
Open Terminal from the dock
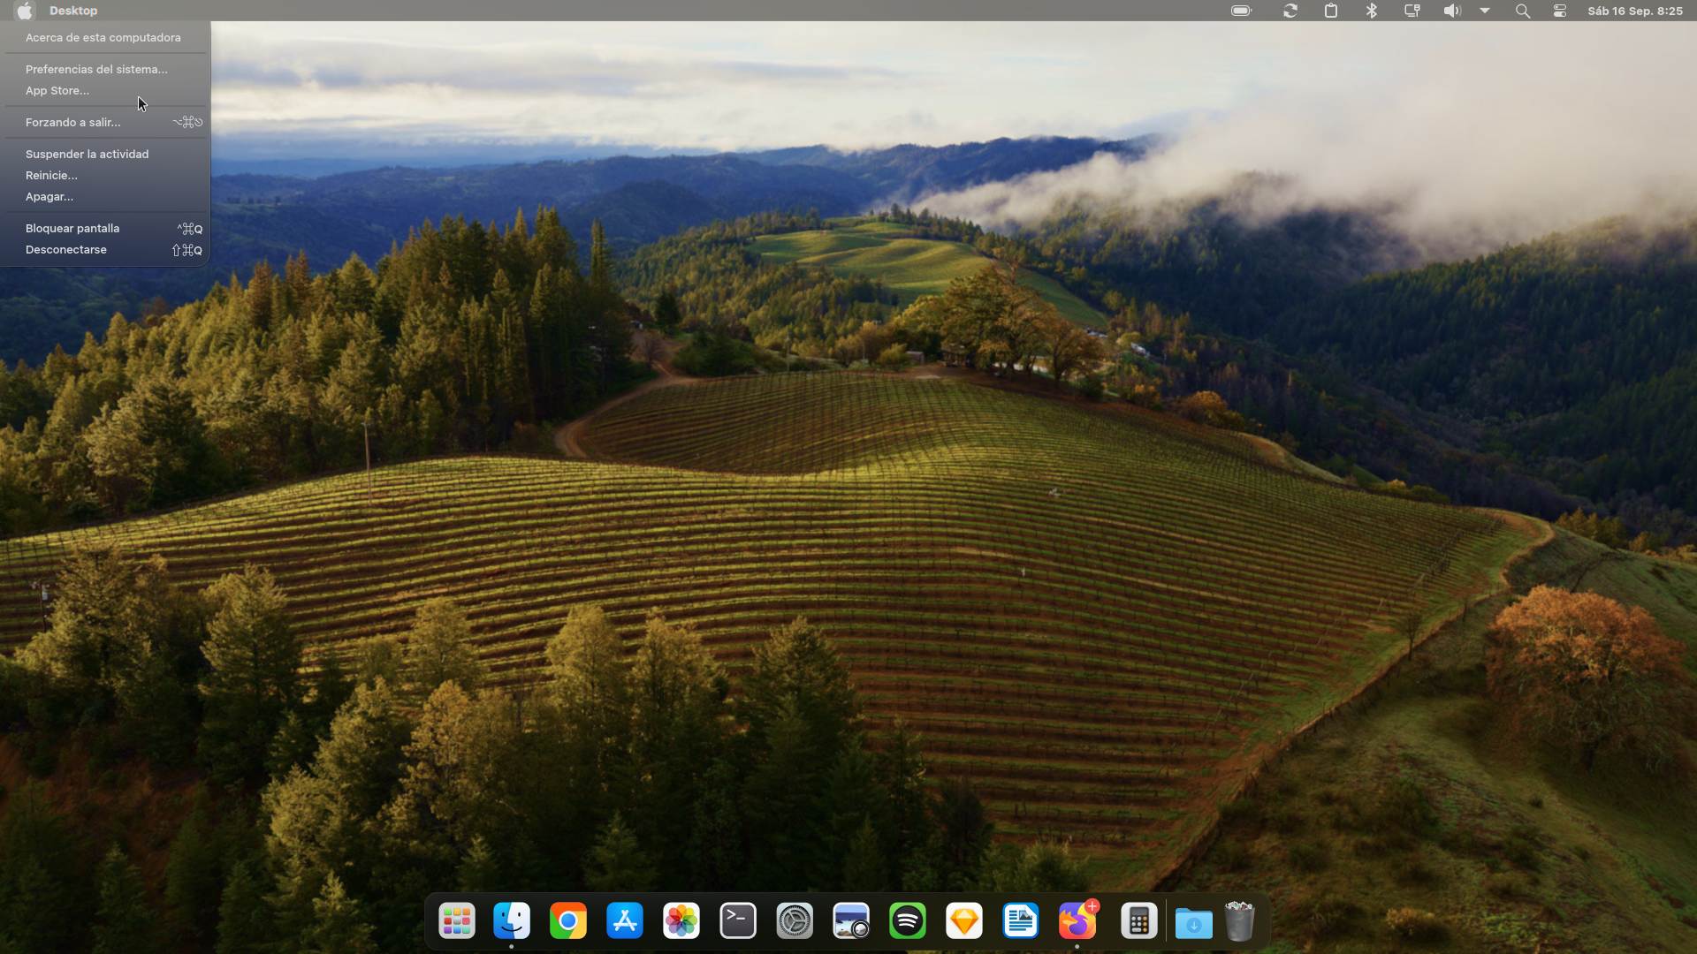point(738,921)
